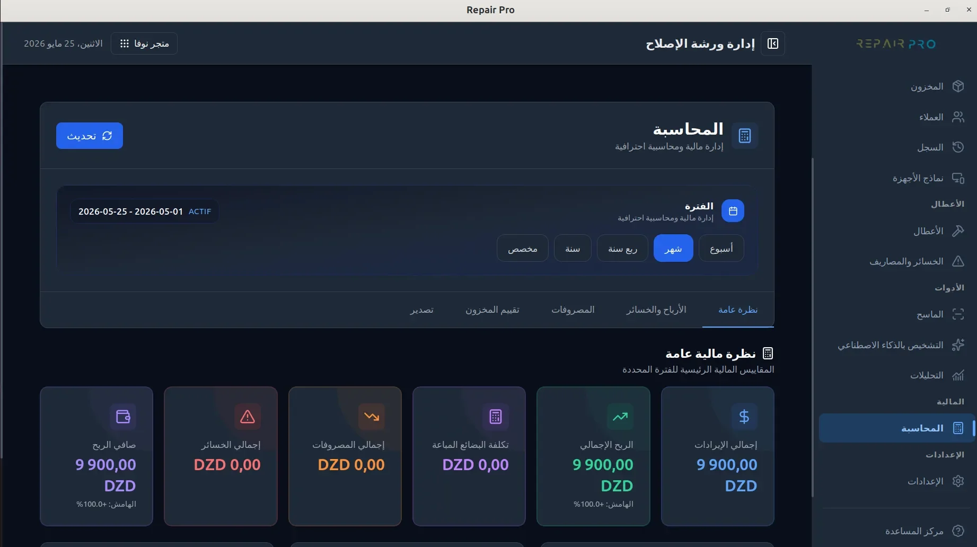Select أسبوع period option
The width and height of the screenshot is (977, 547).
[x=721, y=248]
